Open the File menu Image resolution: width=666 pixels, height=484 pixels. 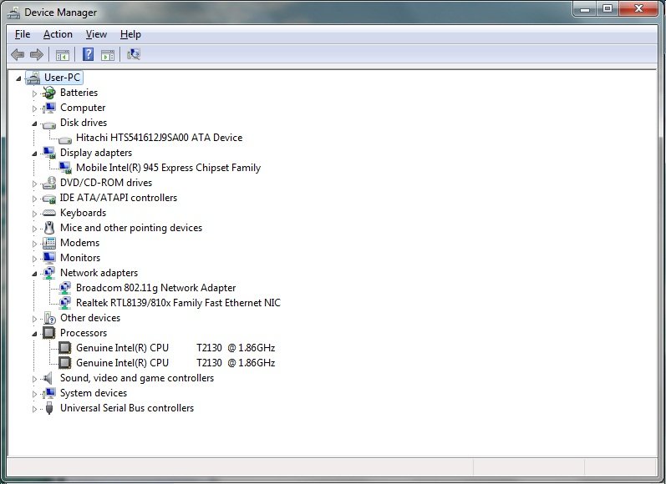pyautogui.click(x=23, y=34)
